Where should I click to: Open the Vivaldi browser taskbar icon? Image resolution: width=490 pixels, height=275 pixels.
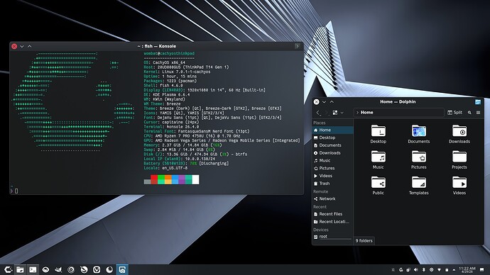tap(97, 269)
